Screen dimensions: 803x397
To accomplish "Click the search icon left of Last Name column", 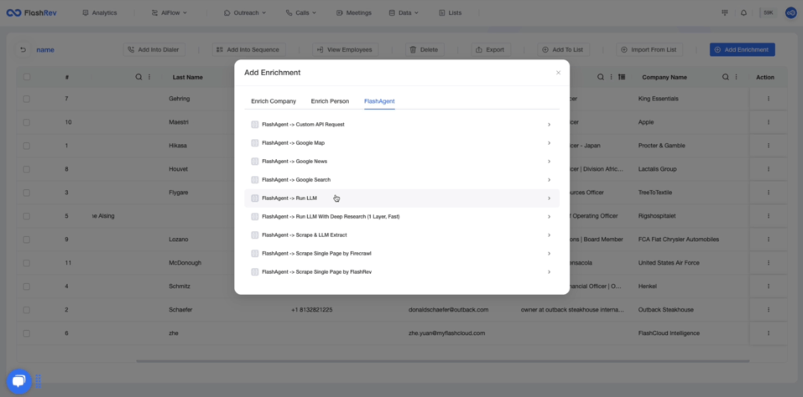I will coord(139,77).
